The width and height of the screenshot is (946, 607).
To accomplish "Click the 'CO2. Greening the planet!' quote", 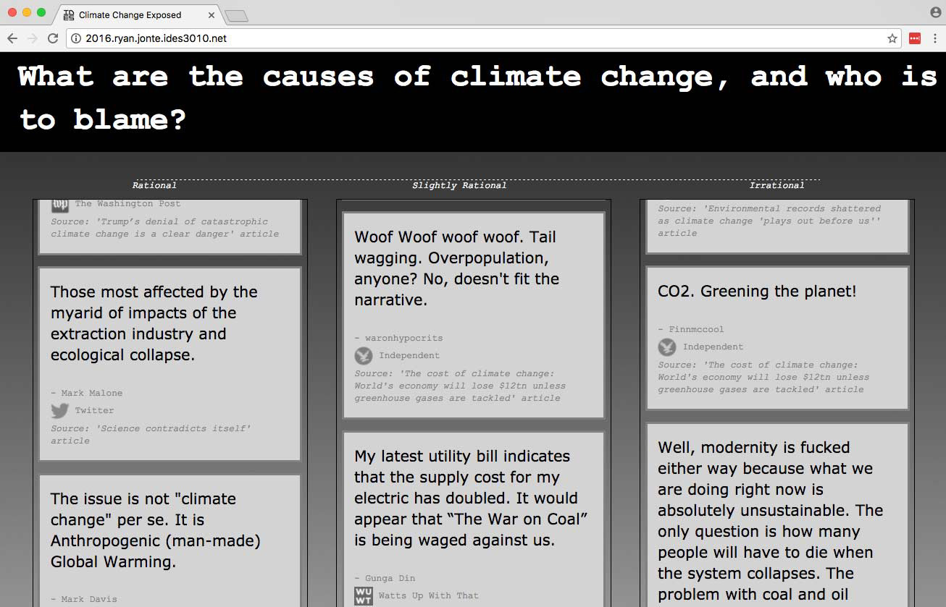I will point(757,292).
